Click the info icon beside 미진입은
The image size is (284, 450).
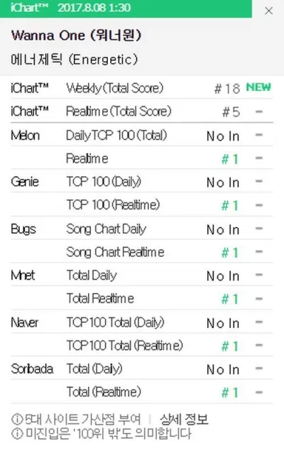pyautogui.click(x=17, y=434)
